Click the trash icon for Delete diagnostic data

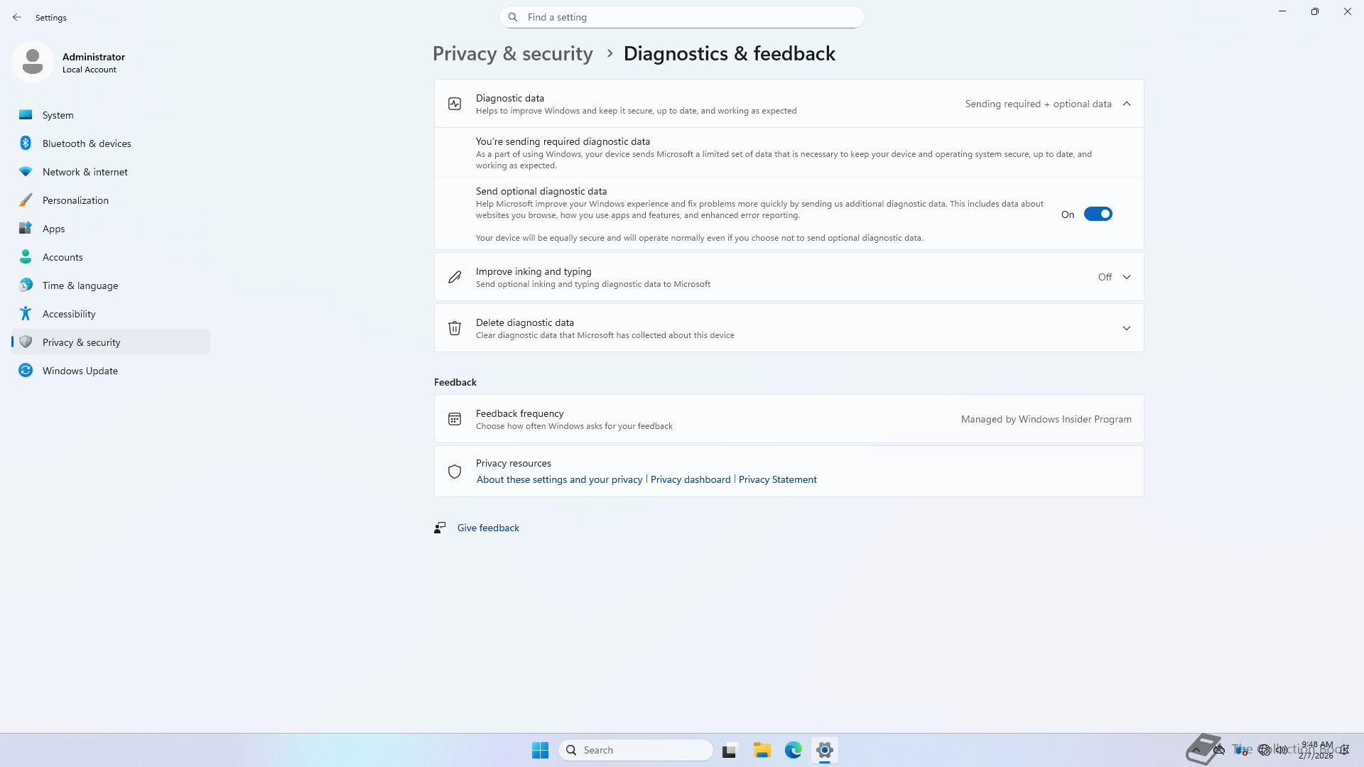tap(455, 328)
